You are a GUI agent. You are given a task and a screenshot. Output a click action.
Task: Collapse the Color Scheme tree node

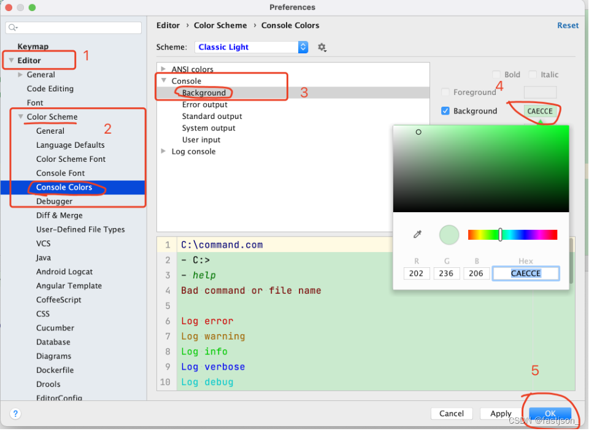point(21,116)
